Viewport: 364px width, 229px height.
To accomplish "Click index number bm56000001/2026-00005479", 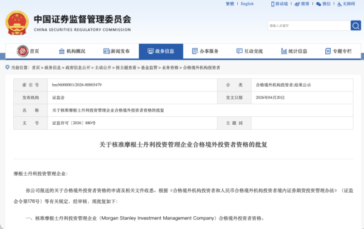I will pyautogui.click(x=77, y=85).
